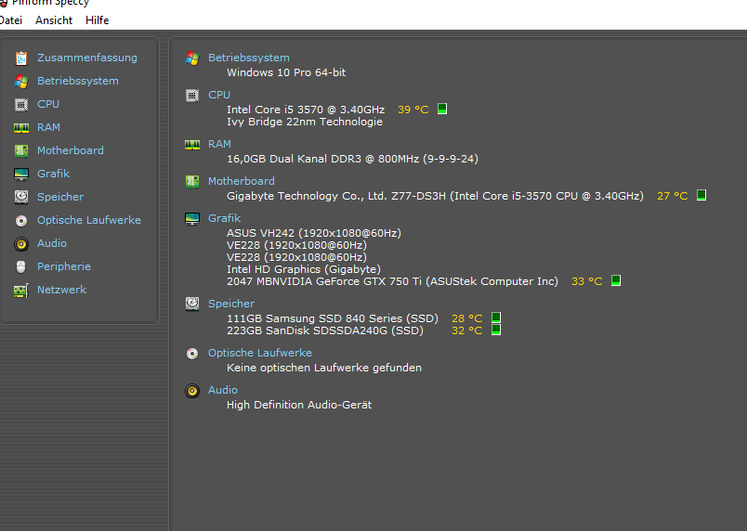Click the Windows flag icon in summary panel
Image resolution: width=747 pixels, height=531 pixels.
(x=192, y=58)
